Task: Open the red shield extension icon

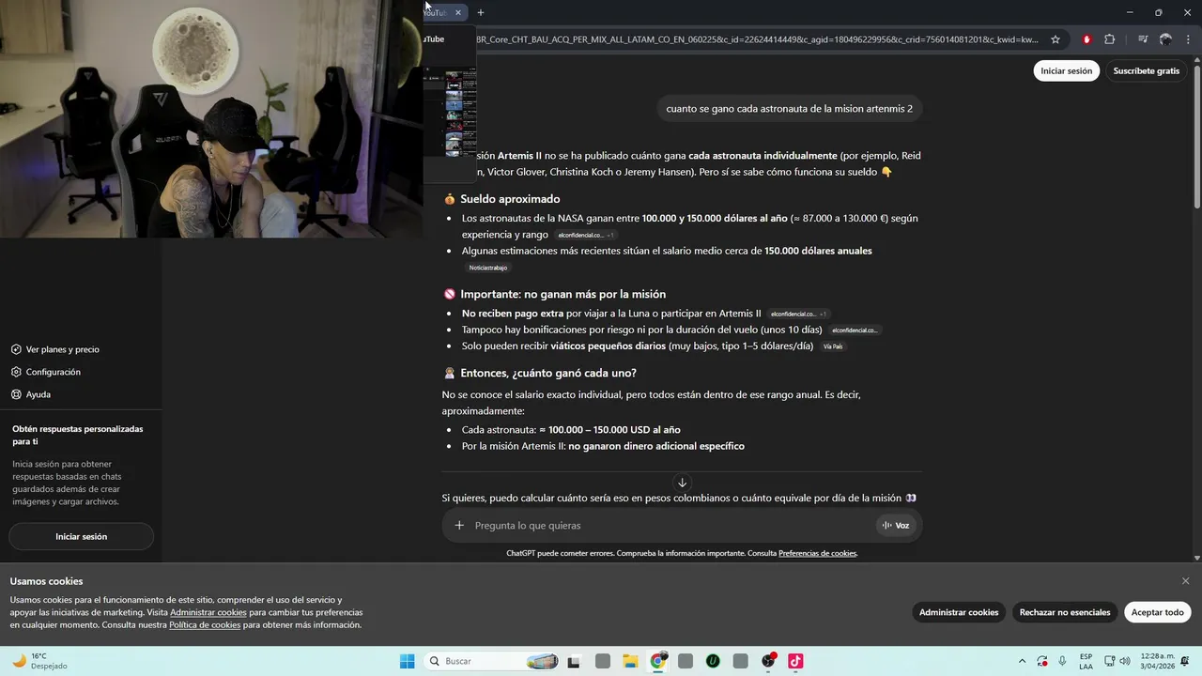Action: pos(1086,39)
